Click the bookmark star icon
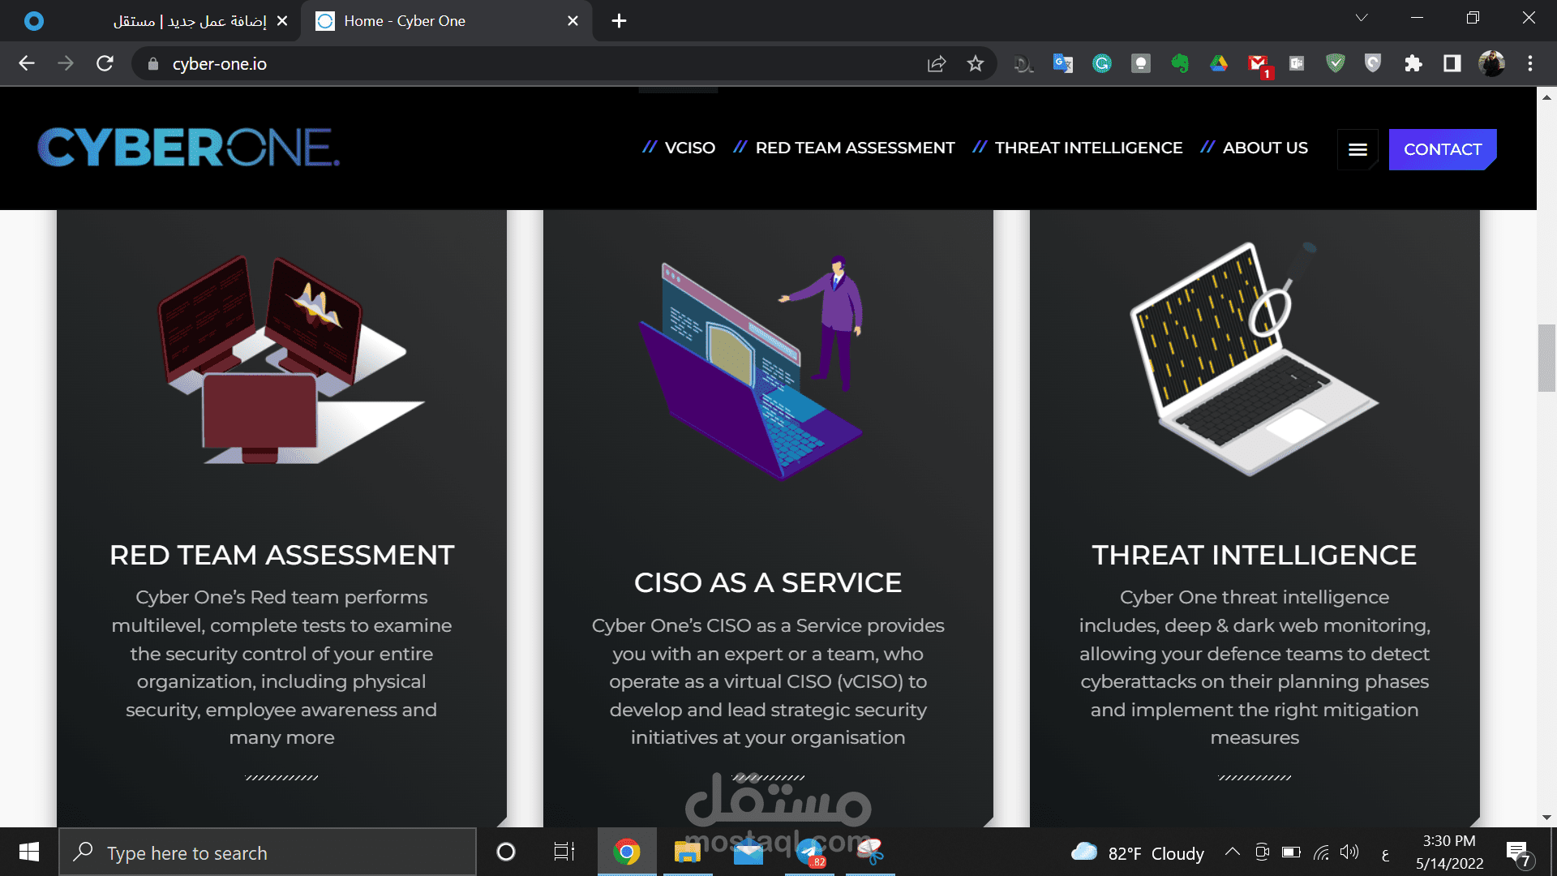The width and height of the screenshot is (1557, 876). click(x=975, y=64)
